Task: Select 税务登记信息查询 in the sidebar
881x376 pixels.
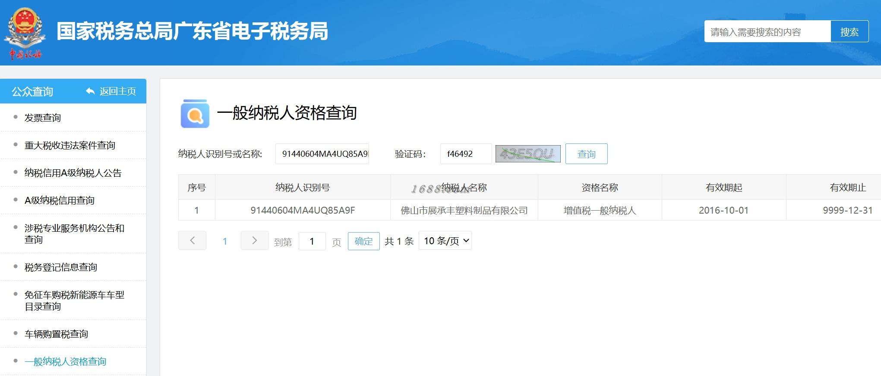Action: [x=61, y=267]
